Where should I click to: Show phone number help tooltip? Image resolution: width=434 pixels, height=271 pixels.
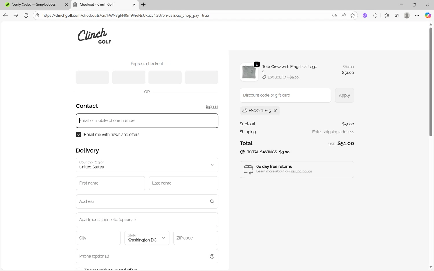(x=212, y=256)
